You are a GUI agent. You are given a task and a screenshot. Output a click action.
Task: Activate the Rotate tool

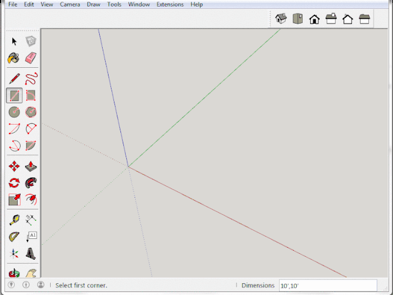[14, 183]
